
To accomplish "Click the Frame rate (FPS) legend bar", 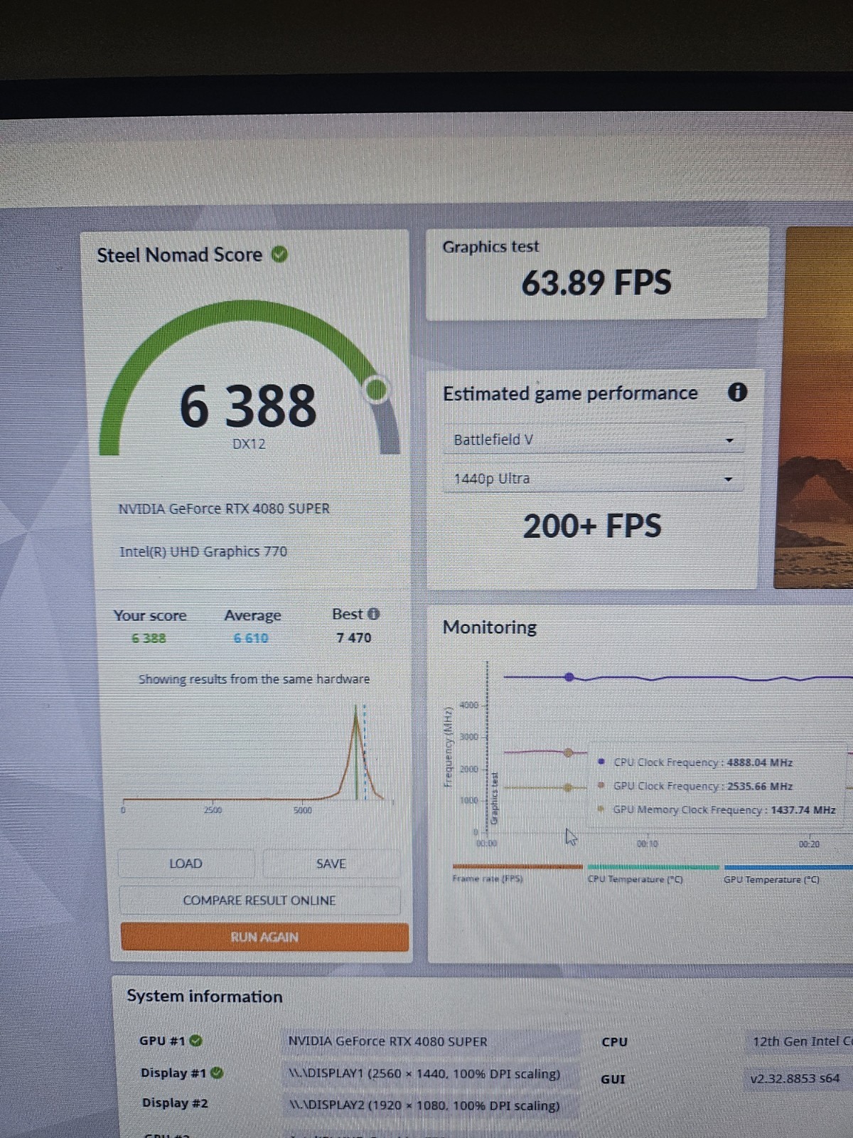I will [517, 866].
